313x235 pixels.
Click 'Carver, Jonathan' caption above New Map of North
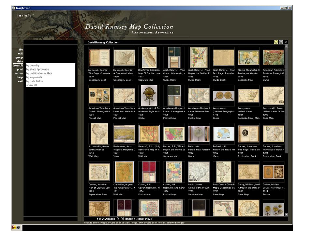click(272, 146)
